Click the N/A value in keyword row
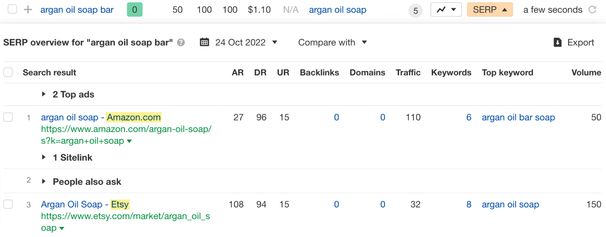This screenshot has width=606, height=237. point(291,10)
